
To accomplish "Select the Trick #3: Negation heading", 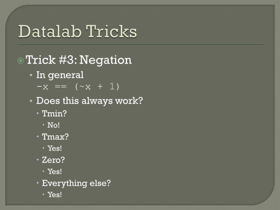I will click(79, 60).
